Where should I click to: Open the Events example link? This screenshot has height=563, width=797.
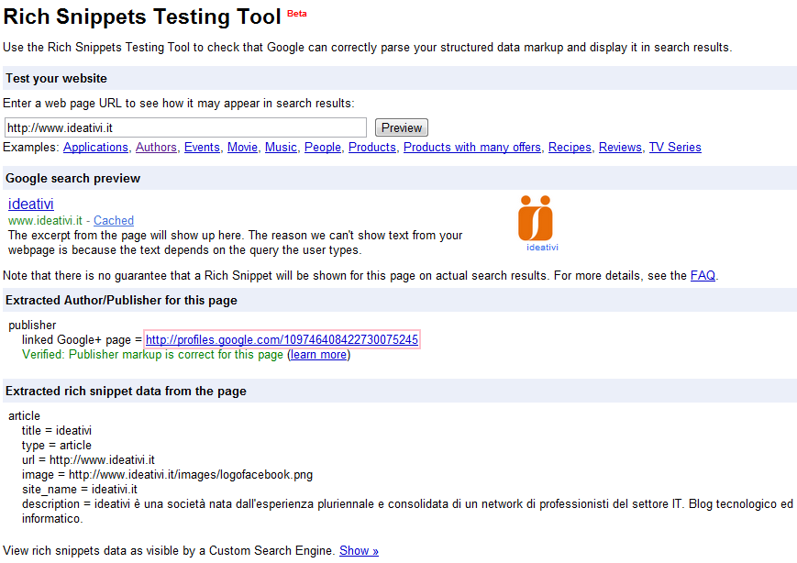(202, 148)
